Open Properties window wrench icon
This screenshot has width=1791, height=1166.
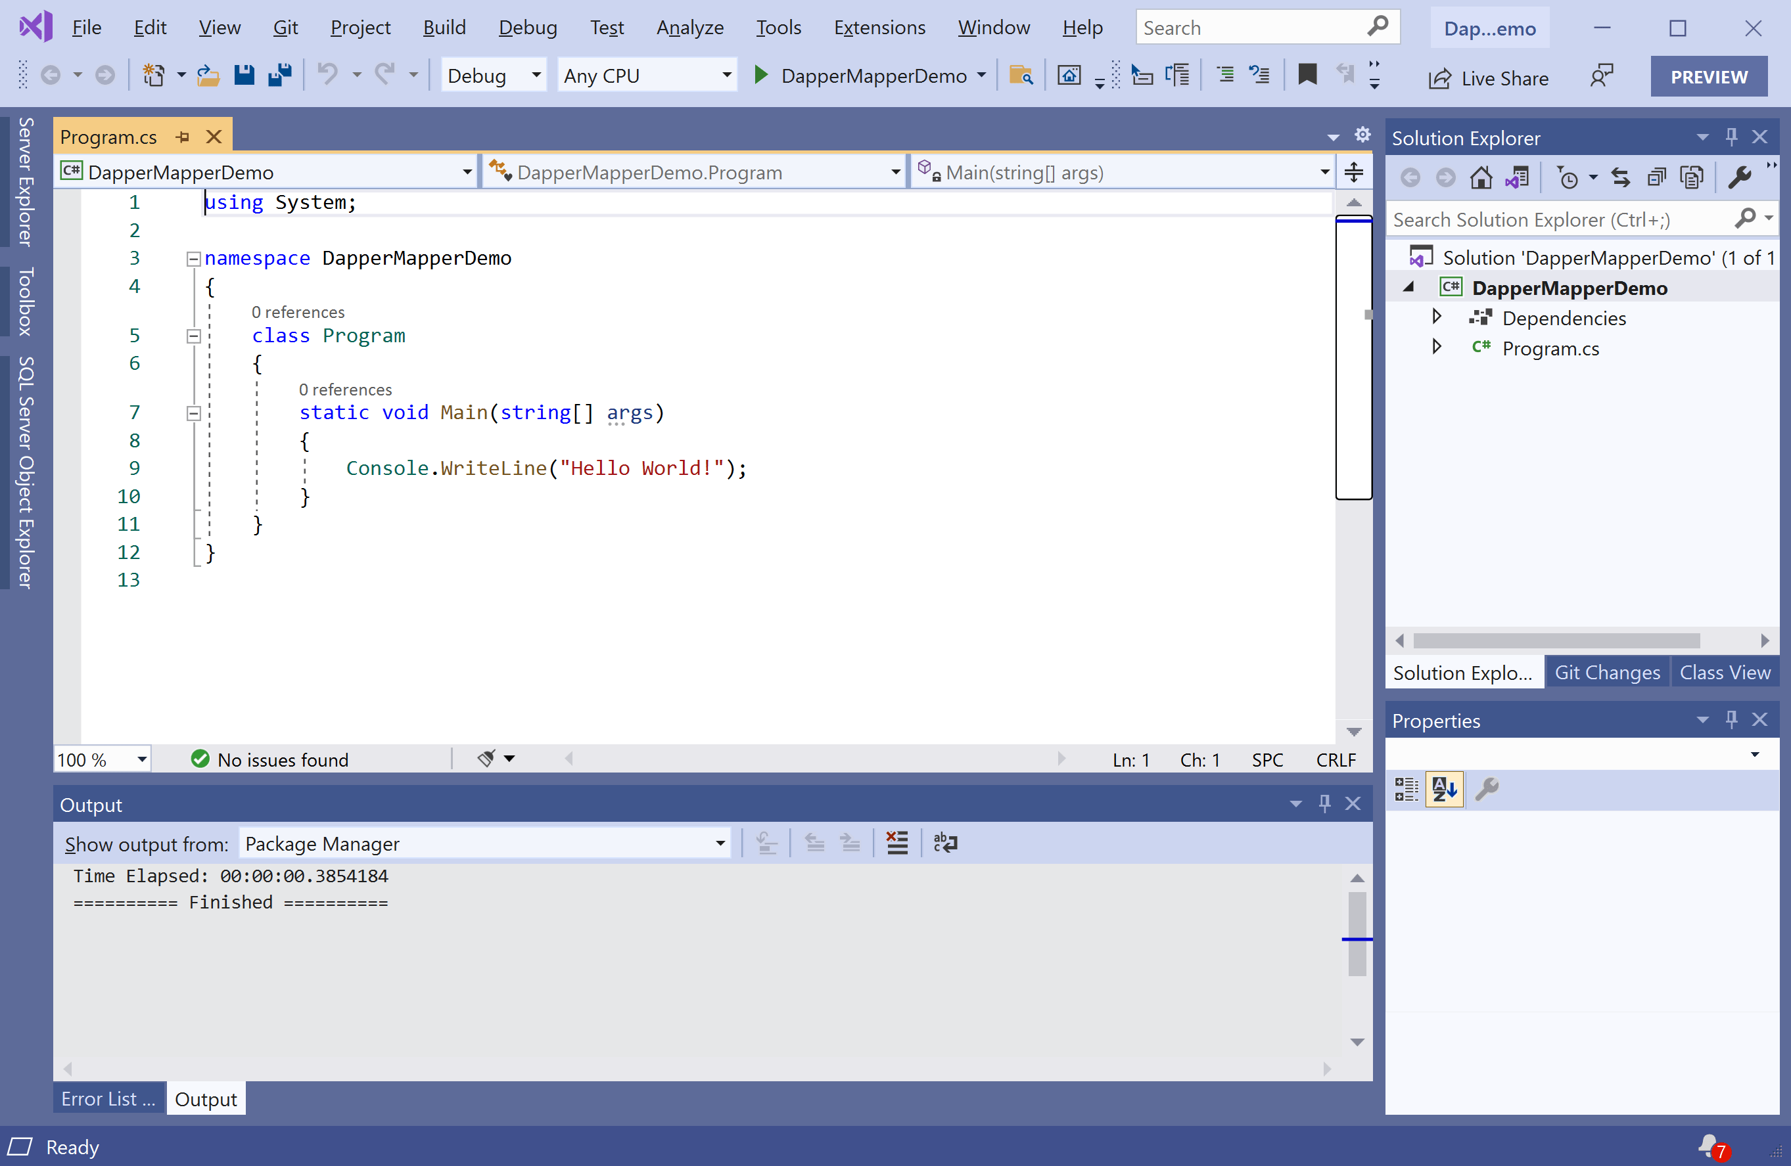(1488, 789)
